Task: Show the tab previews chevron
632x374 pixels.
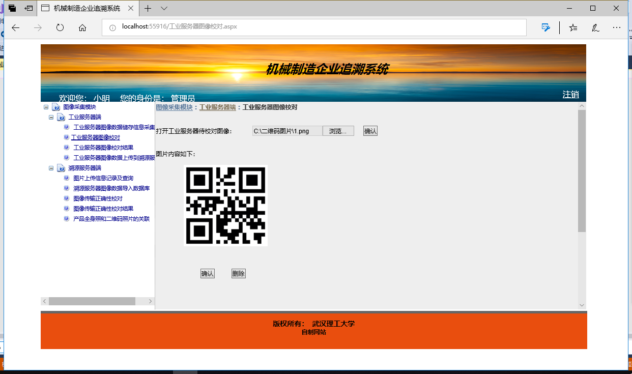Action: tap(164, 8)
